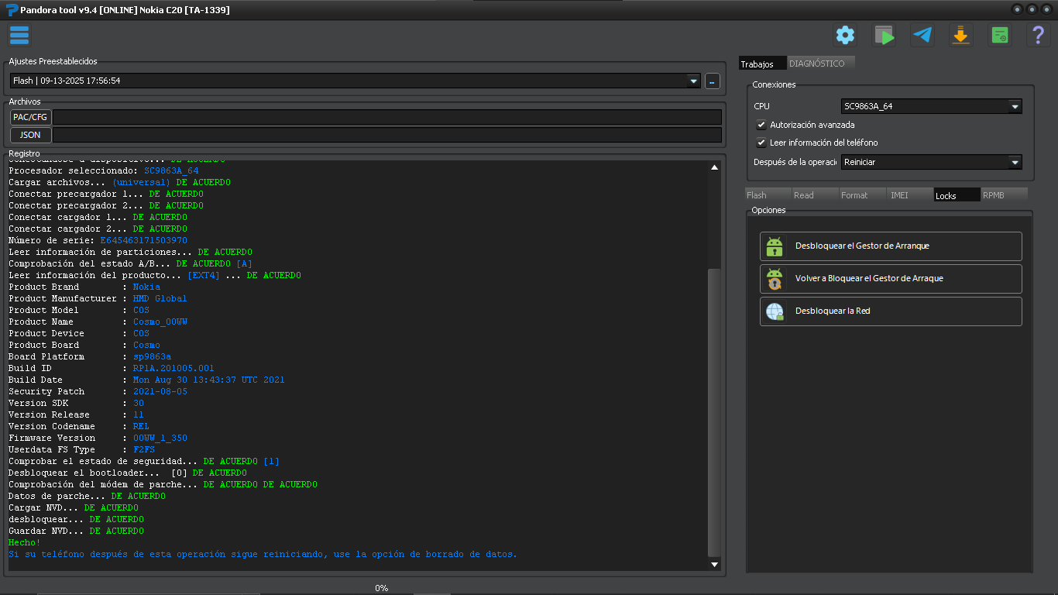
Task: Click the 'Si su teléfono después' warning line
Action: tap(263, 555)
